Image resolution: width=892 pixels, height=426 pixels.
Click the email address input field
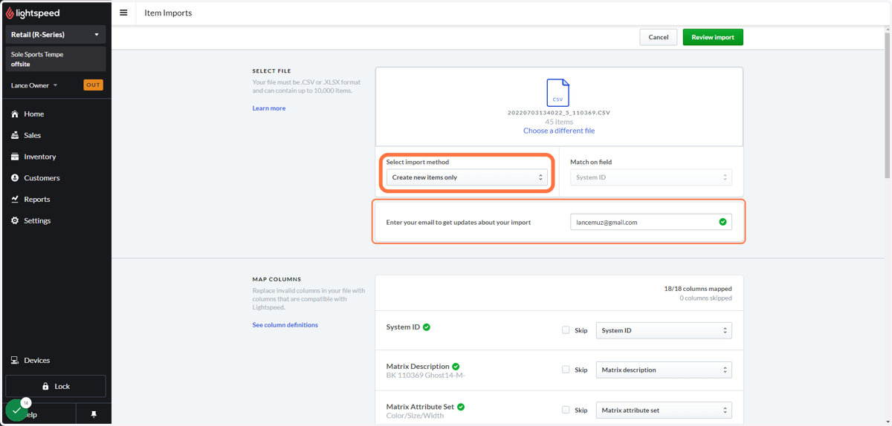[x=651, y=222]
